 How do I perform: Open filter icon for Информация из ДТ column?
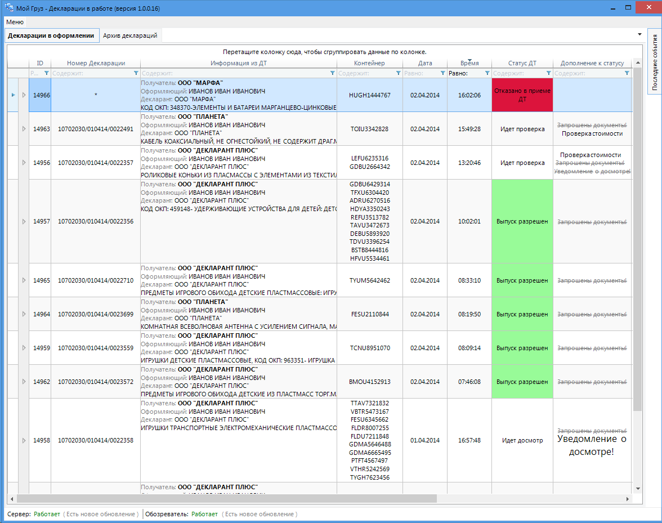[x=332, y=73]
